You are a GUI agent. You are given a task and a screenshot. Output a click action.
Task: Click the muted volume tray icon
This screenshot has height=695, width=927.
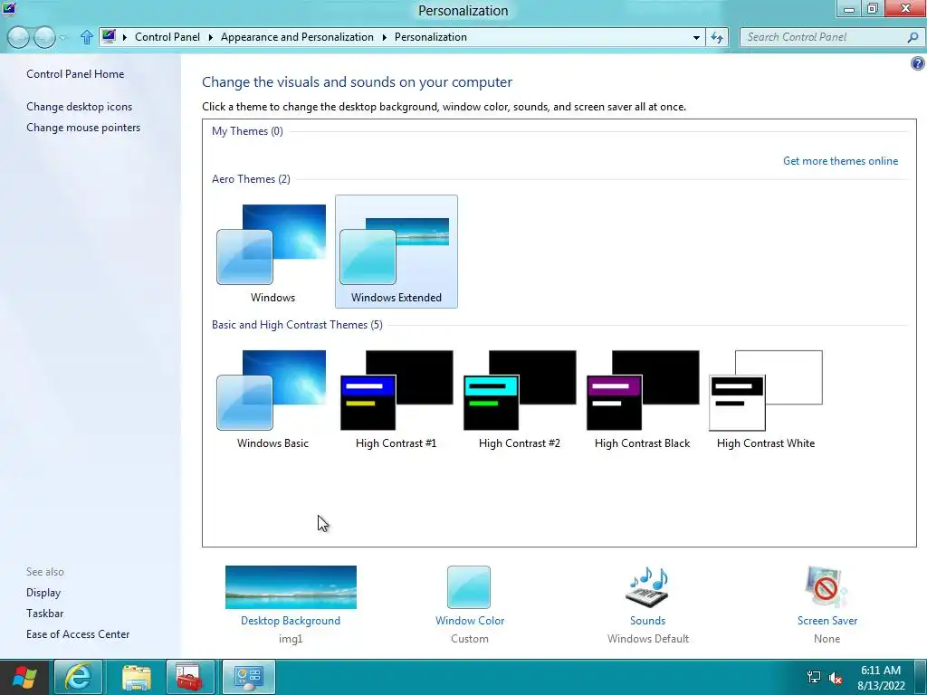(836, 678)
